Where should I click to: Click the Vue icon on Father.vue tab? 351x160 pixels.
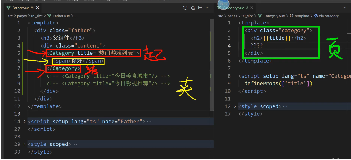click(x=9, y=8)
